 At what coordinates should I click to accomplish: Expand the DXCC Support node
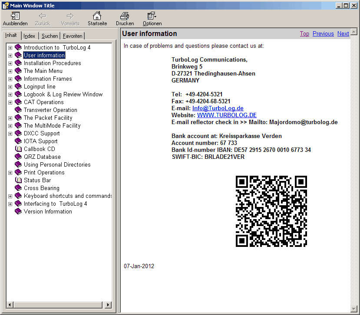click(x=10, y=134)
